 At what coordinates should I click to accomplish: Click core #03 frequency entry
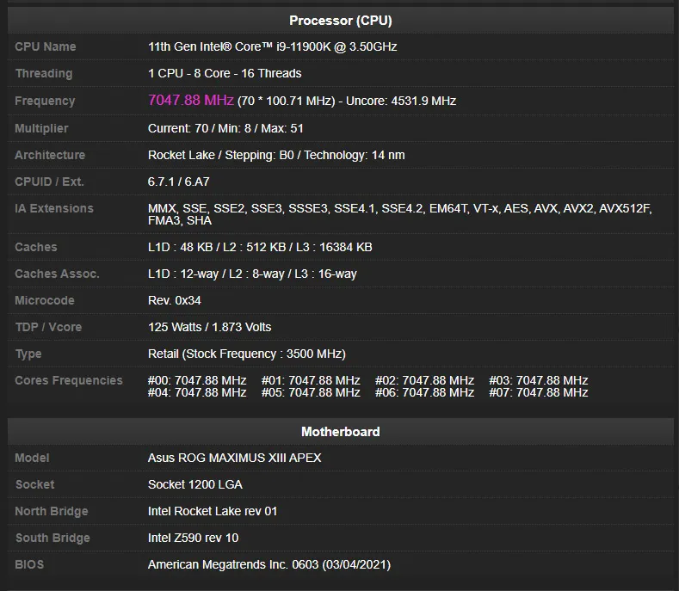pos(539,380)
